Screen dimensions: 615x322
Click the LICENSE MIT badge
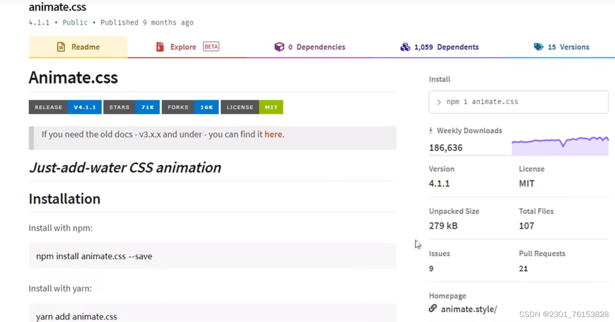(x=252, y=107)
